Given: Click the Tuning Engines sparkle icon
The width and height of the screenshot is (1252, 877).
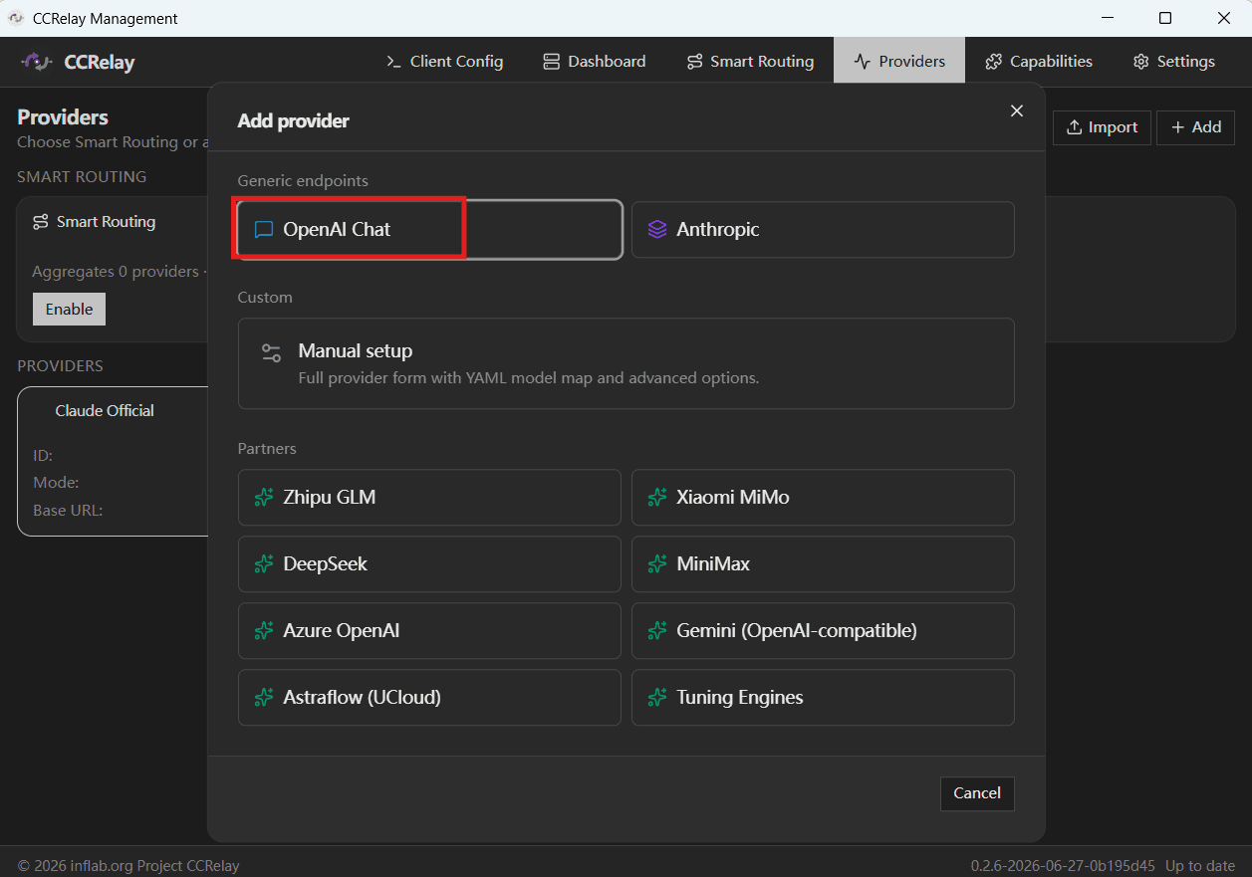Looking at the screenshot, I should 657,698.
